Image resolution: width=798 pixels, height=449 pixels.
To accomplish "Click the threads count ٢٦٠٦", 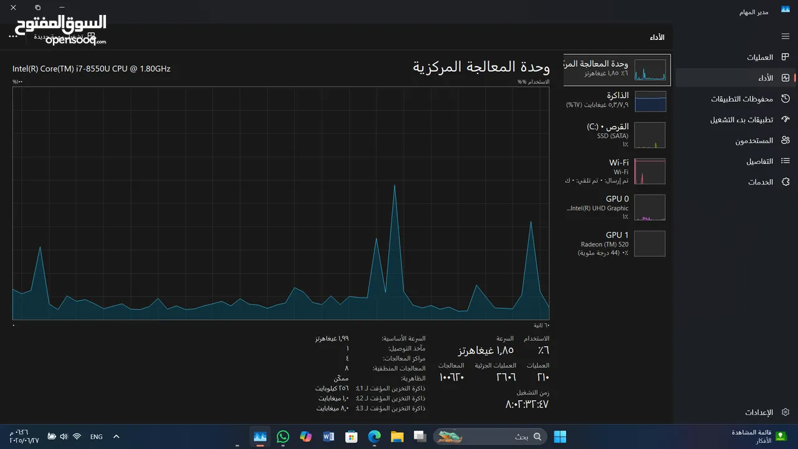I will click(506, 377).
